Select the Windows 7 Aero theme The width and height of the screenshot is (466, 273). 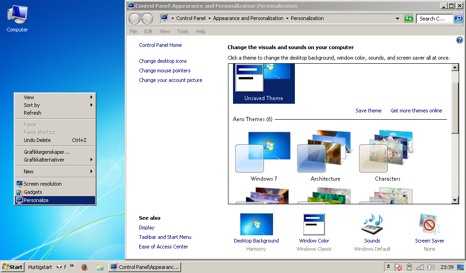(x=263, y=157)
